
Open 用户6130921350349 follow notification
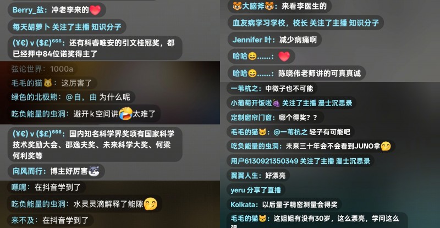[300, 161]
